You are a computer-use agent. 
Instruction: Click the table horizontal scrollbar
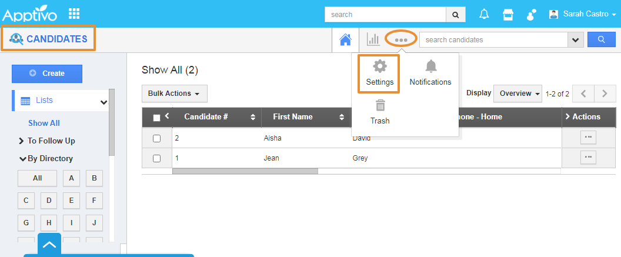point(245,171)
